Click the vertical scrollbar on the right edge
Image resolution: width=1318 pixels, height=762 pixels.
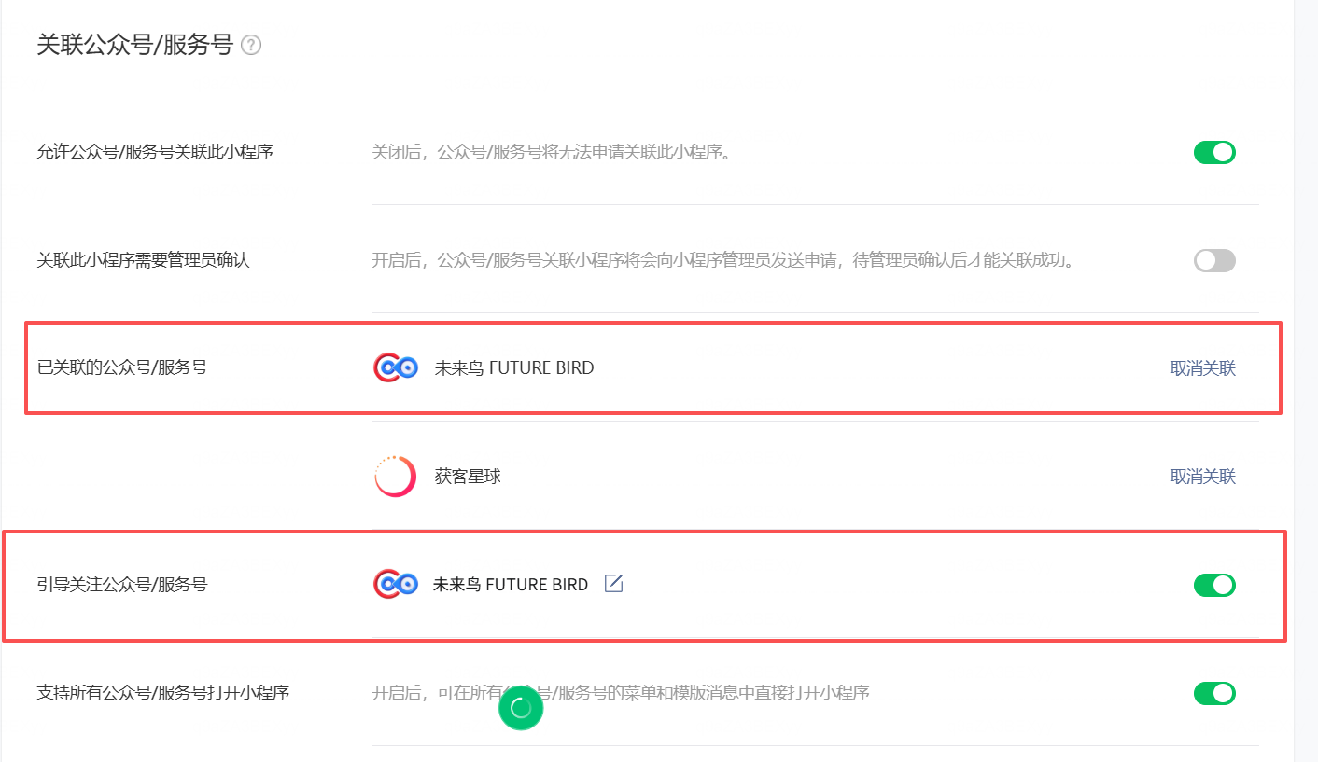pyautogui.click(x=1305, y=373)
